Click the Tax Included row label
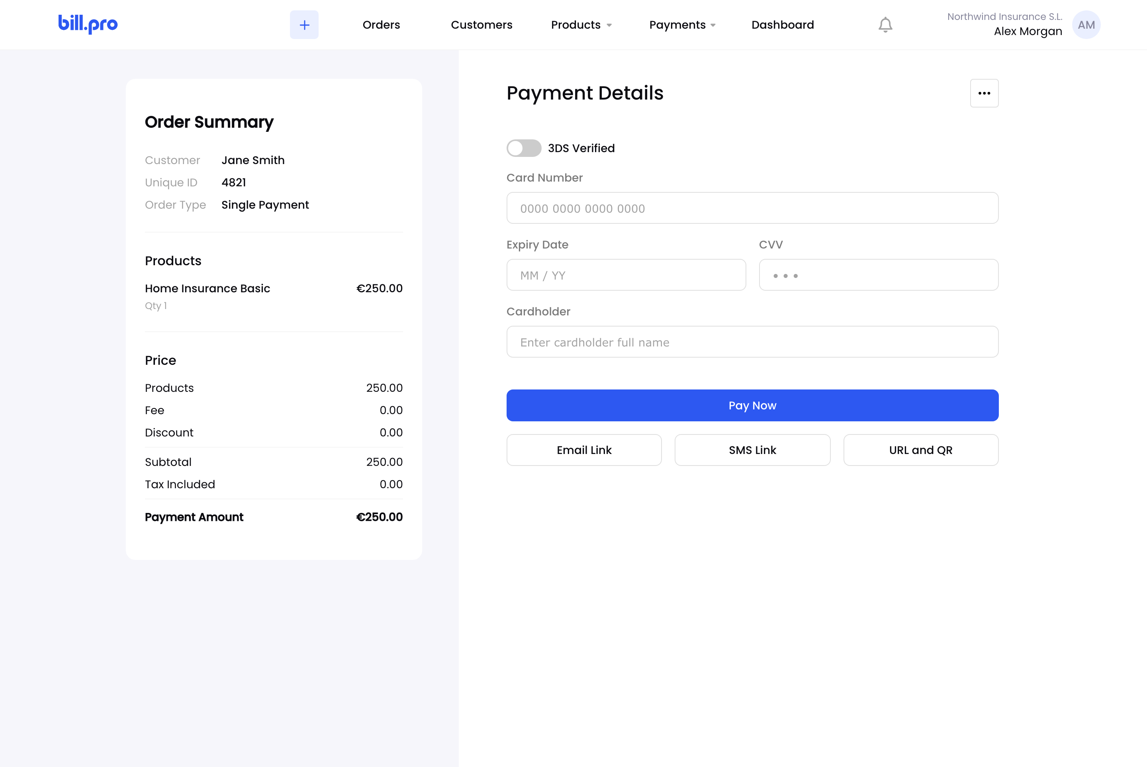The width and height of the screenshot is (1147, 767). (x=180, y=484)
